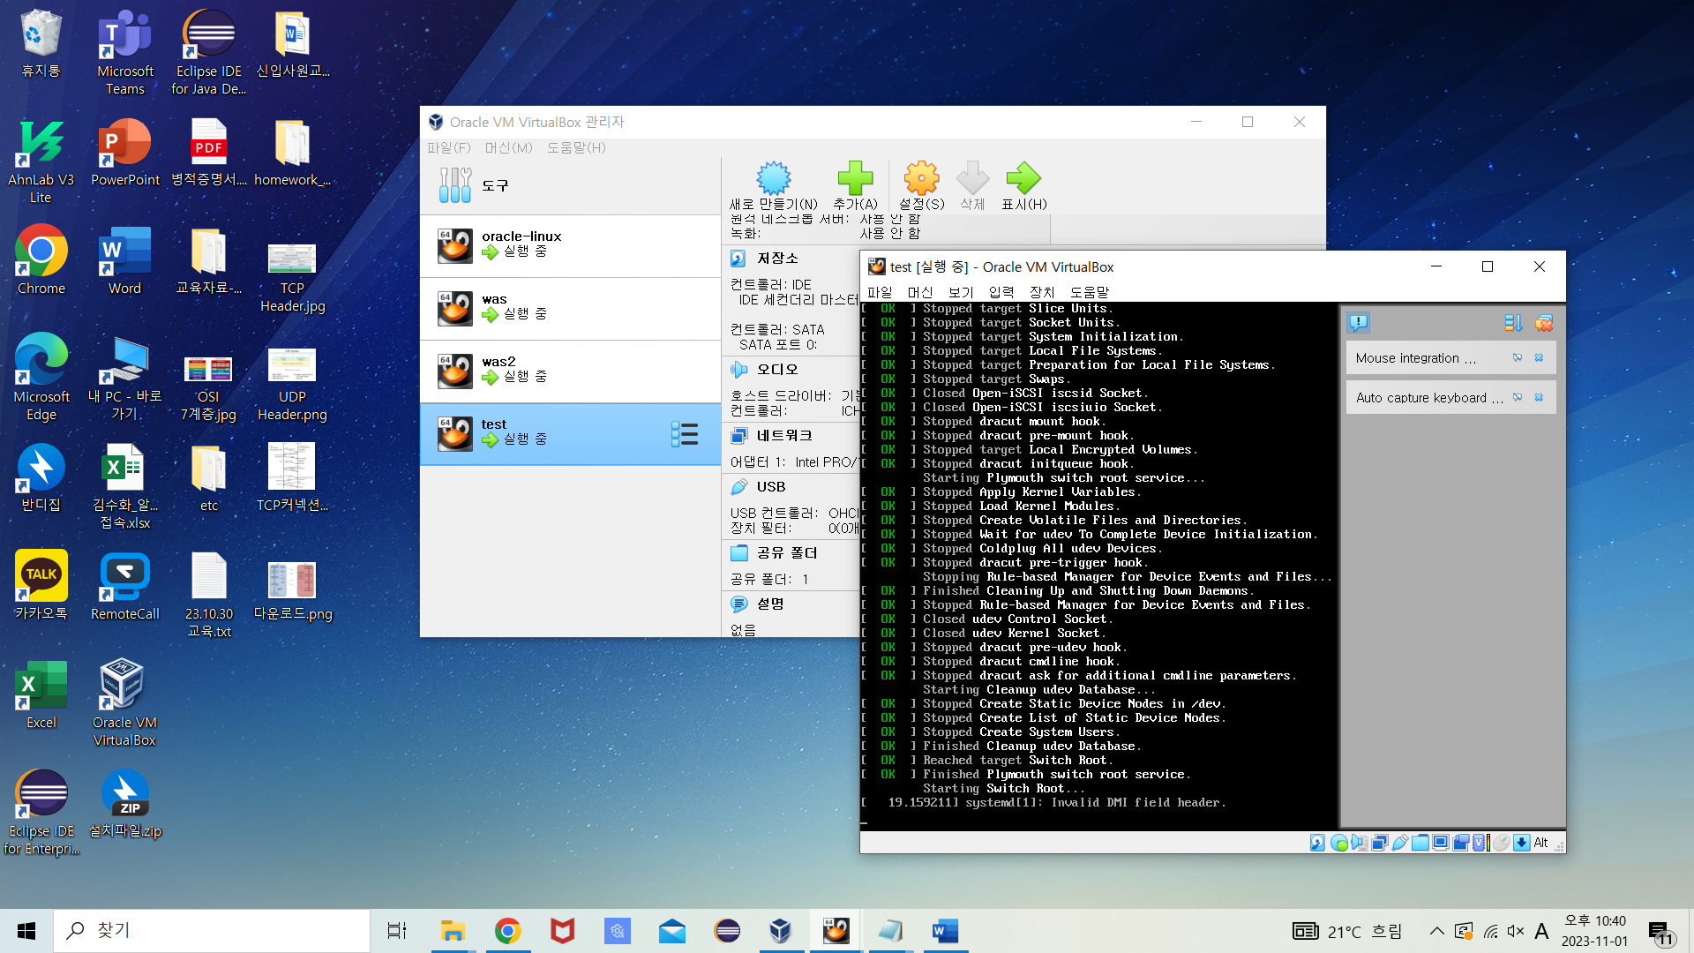Viewport: 1694px width, 953px height.
Task: Open the 장치 menu in VM window
Action: coord(1041,292)
